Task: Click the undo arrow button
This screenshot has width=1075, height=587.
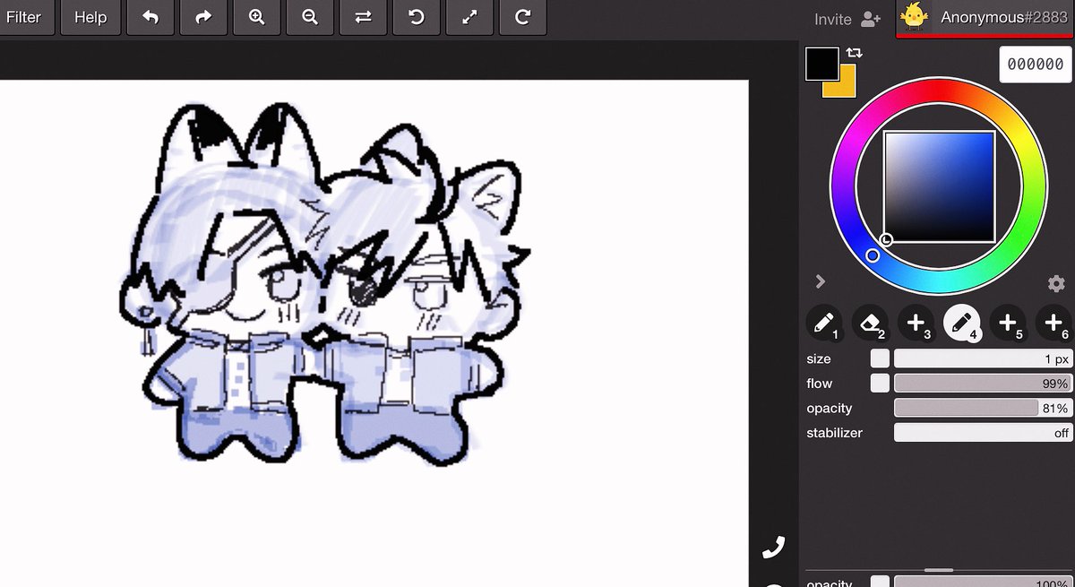Action: (150, 17)
